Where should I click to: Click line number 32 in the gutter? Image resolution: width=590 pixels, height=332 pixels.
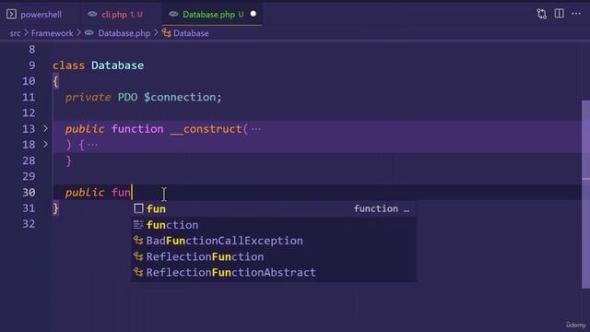coord(29,224)
